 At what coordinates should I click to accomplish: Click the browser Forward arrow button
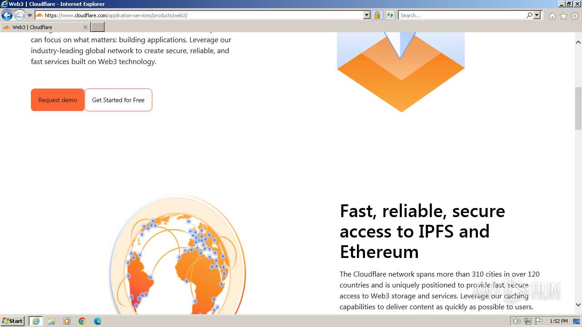click(x=20, y=15)
